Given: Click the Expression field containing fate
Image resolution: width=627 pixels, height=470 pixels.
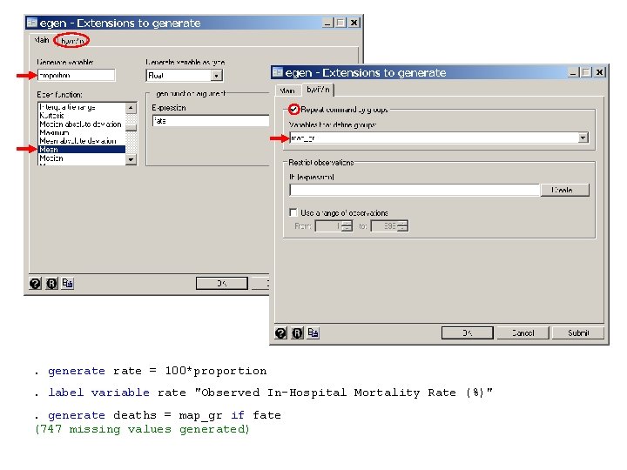Looking at the screenshot, I should [211, 121].
